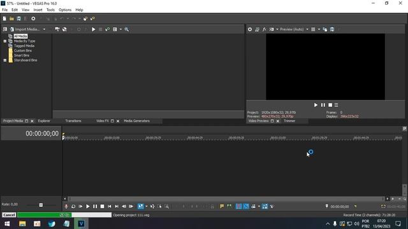
Task: Open the preview hamburger menu
Action: (x=337, y=105)
